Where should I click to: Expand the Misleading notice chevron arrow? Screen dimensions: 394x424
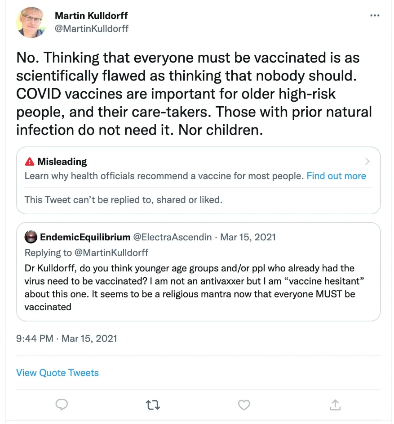[367, 162]
